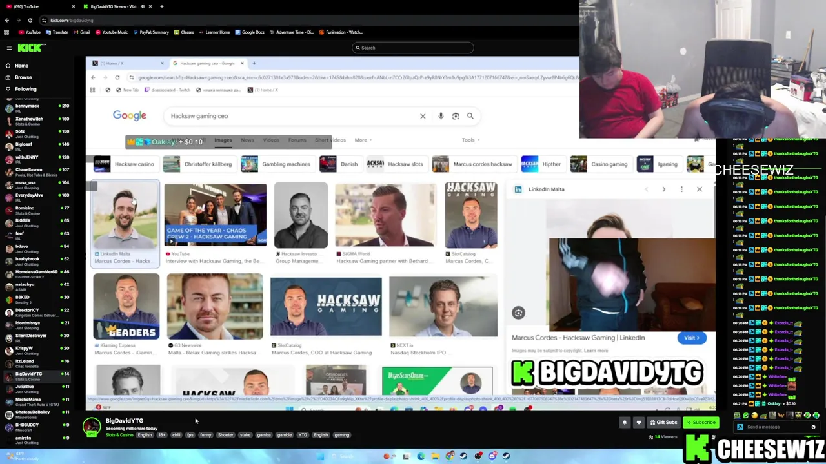The height and width of the screenshot is (464, 826).
Task: Open the Adventure Time bookmark
Action: pos(292,32)
